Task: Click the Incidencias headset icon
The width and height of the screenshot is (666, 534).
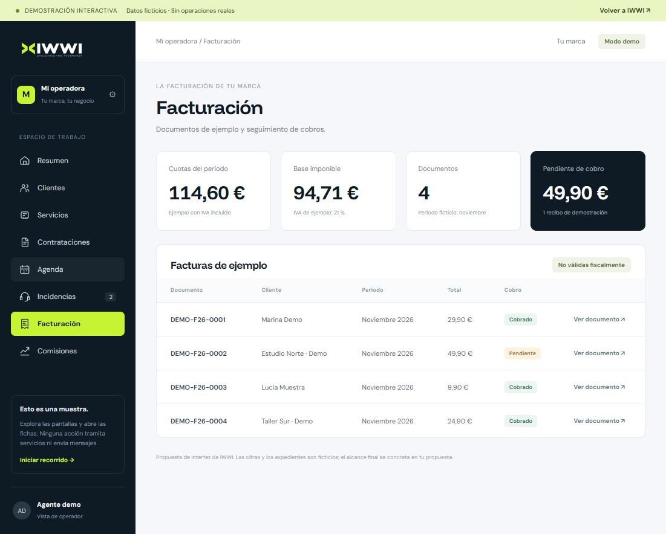Action: click(25, 297)
